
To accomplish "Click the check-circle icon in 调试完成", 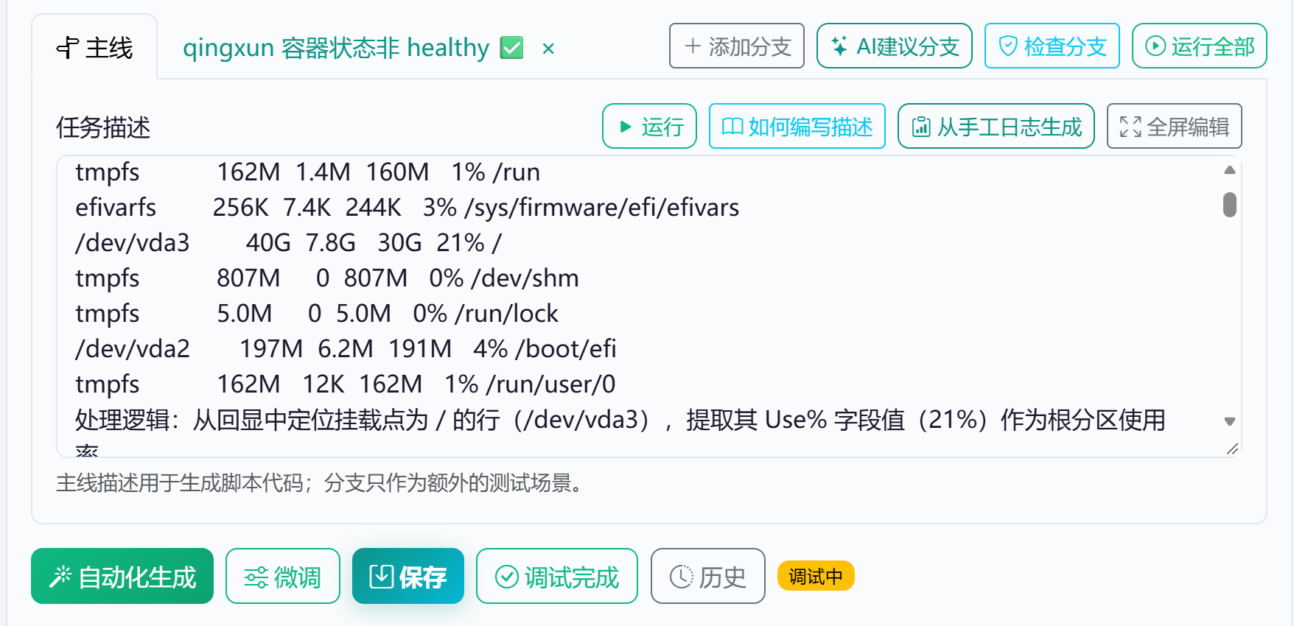I will (x=507, y=577).
